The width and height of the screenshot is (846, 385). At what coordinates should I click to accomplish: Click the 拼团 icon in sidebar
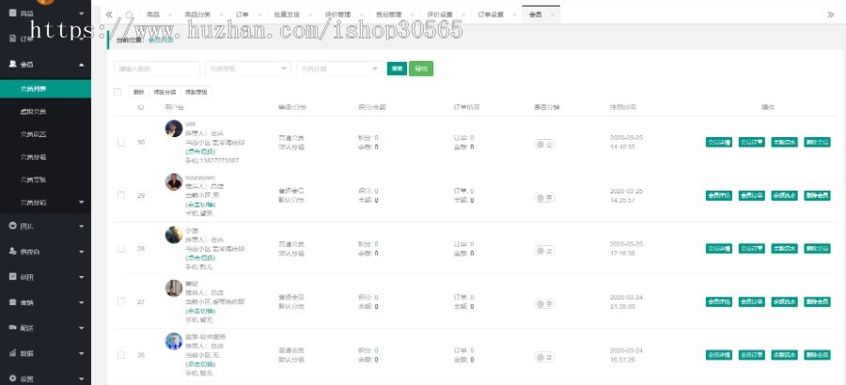click(13, 277)
